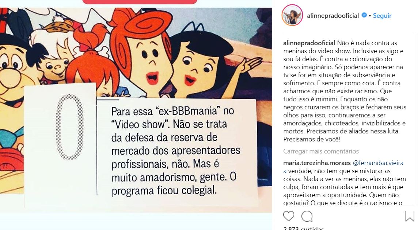Viewport: 418px width, 230px height.
Task: Click the red banner above the image
Action: 140,2
